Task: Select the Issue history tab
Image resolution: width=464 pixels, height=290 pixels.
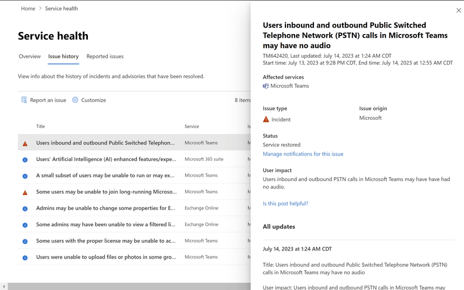Action: tap(63, 56)
